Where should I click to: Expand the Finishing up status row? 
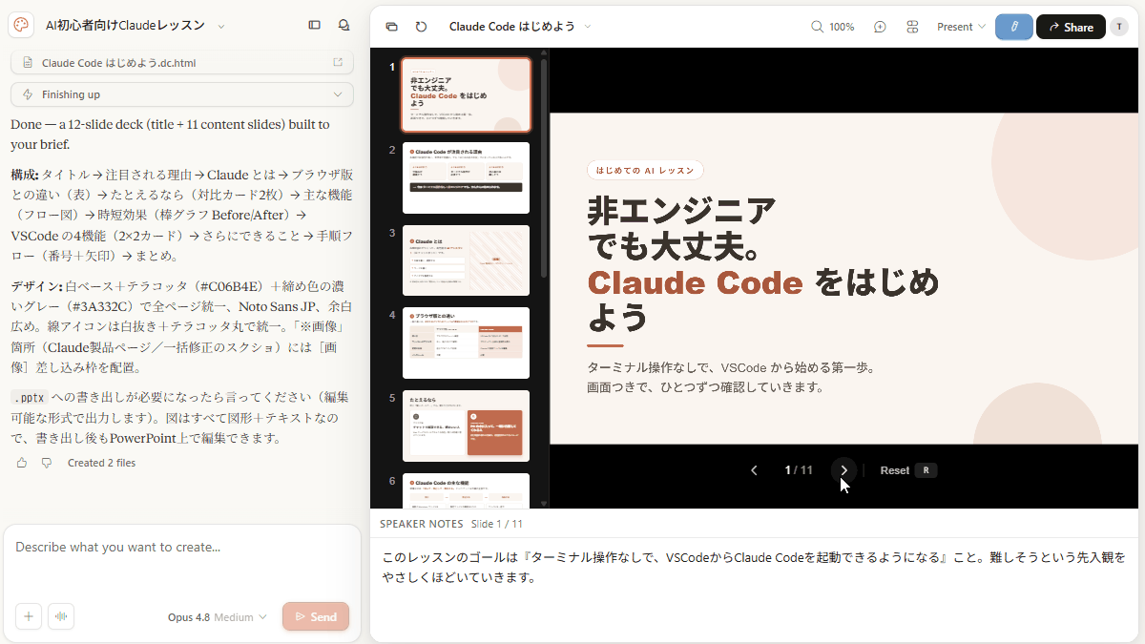[181, 94]
